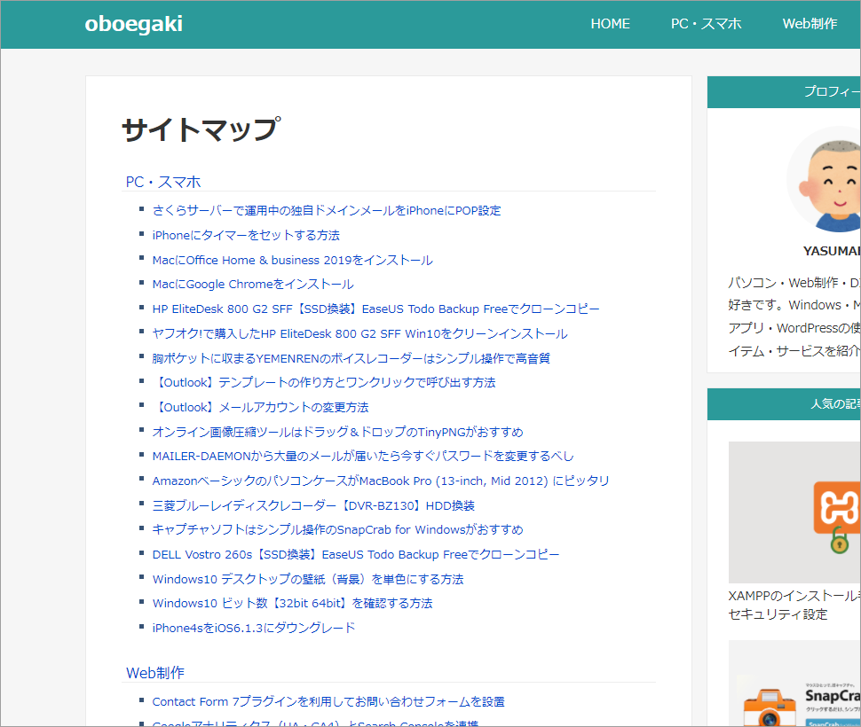Click the oboegaki site logo

pos(133,24)
